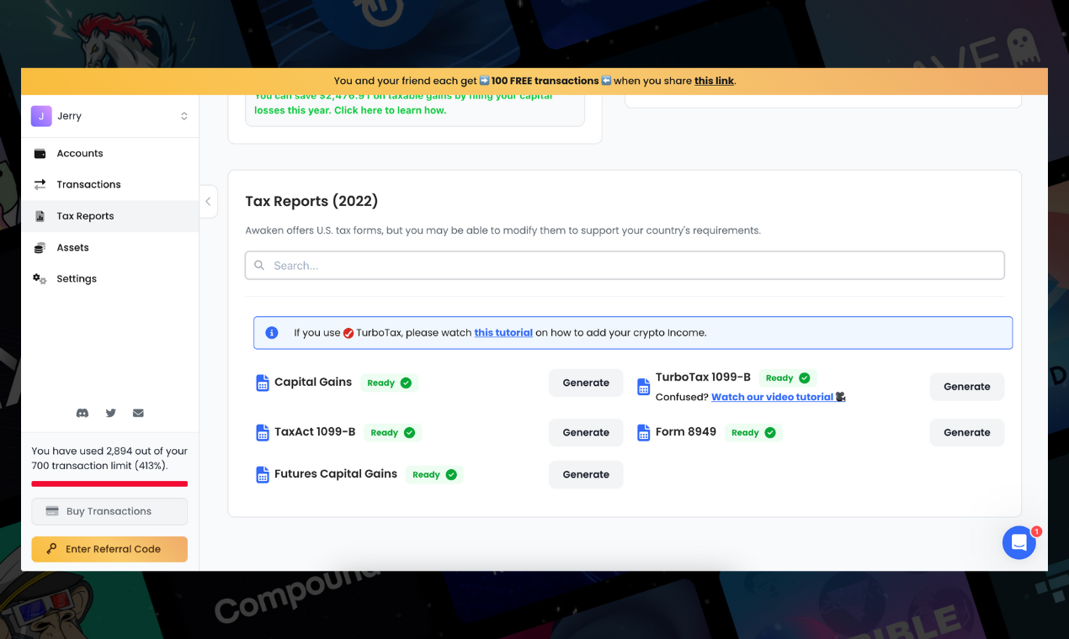The image size is (1069, 639).
Task: Click the Form 8949 document icon
Action: 643,432
